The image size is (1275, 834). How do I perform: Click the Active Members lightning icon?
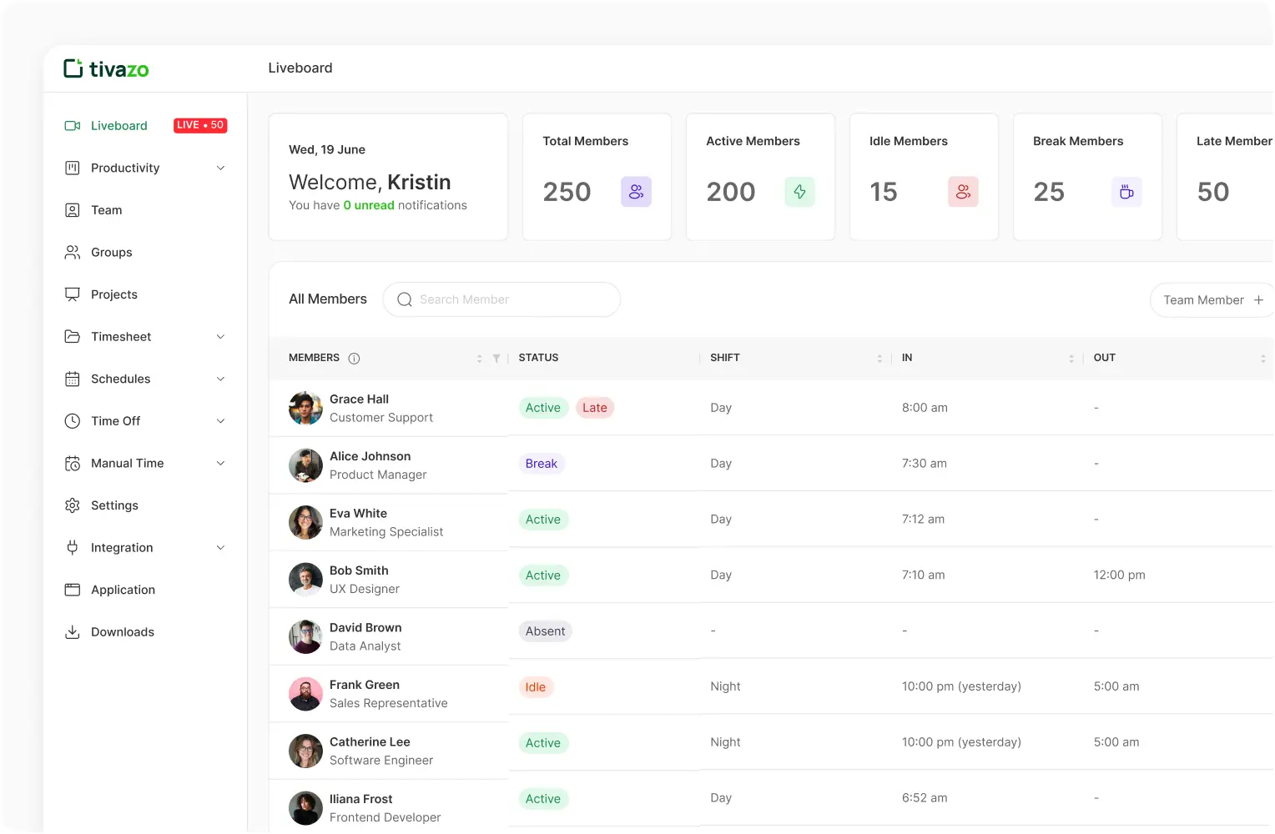pos(799,192)
